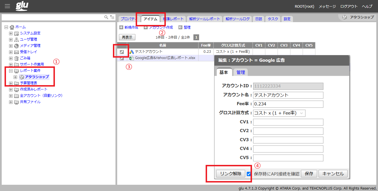Image resolution: width=378 pixels, height=191 pixels.
Task: Expand the ユーザ管理 node
Action: tap(11, 40)
